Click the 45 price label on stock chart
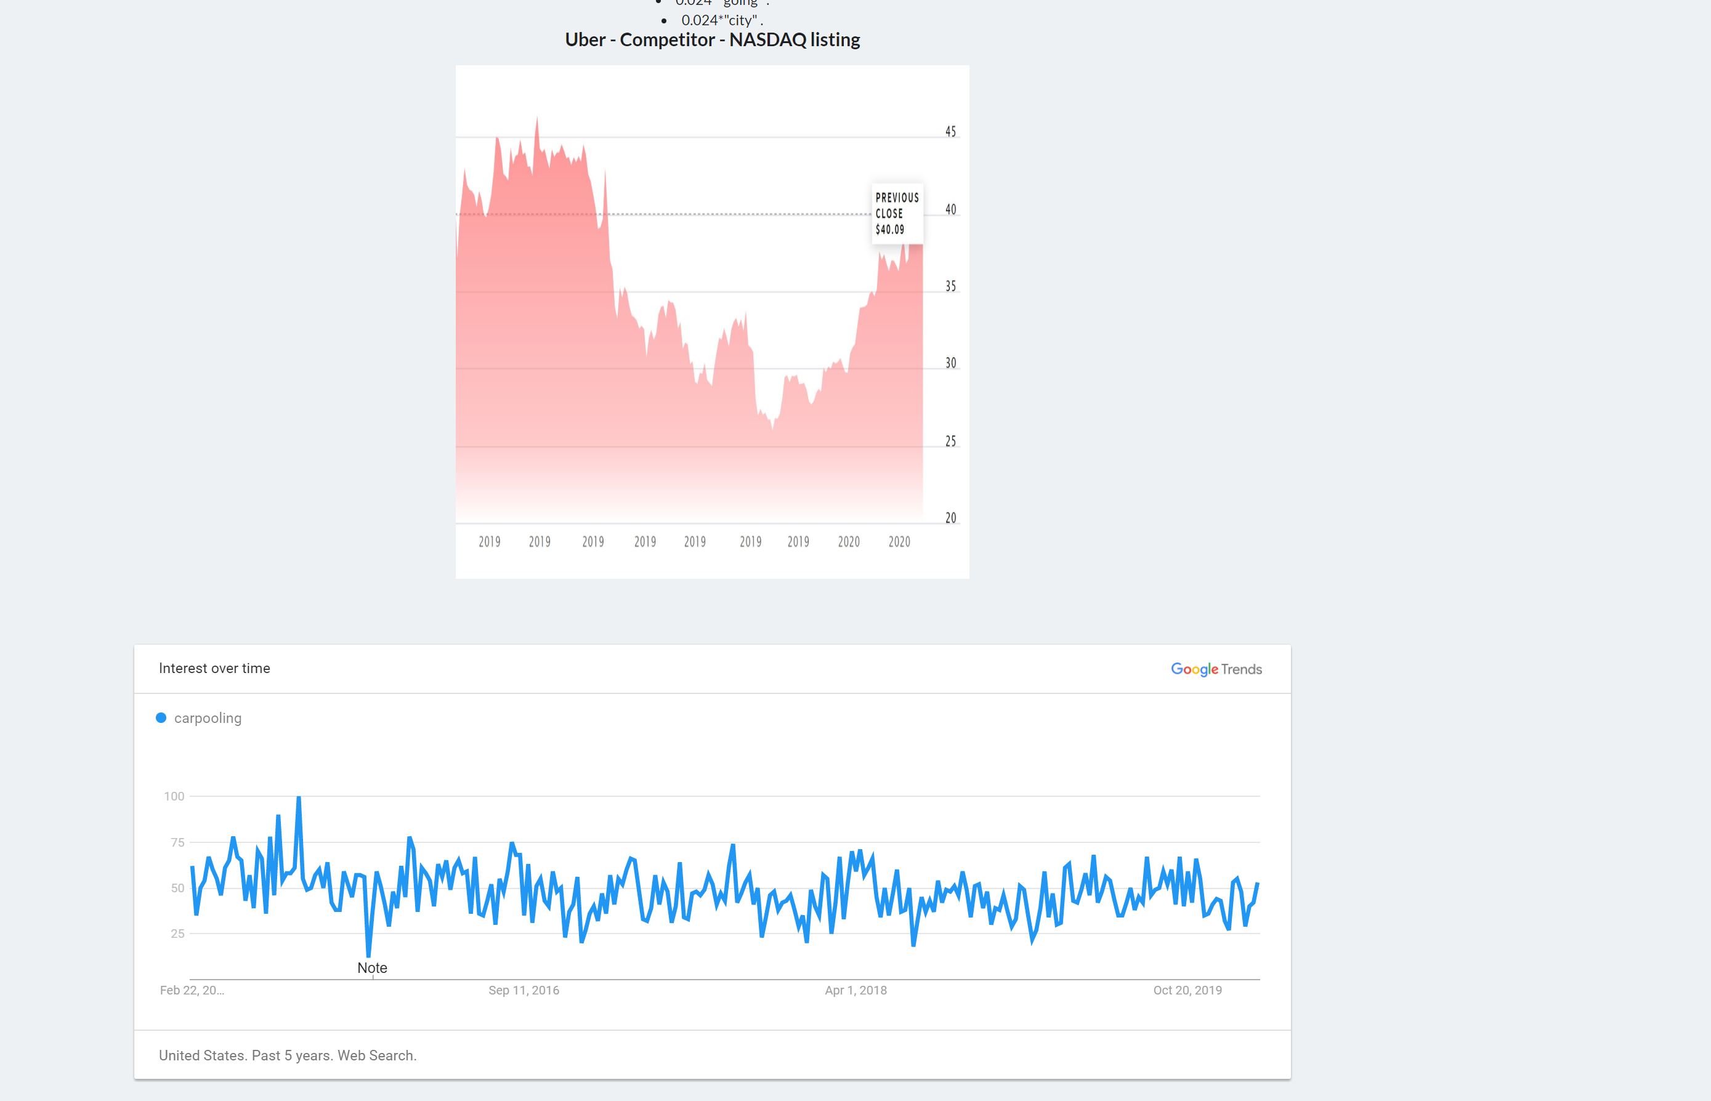Screen dimensions: 1711x1101 point(950,132)
